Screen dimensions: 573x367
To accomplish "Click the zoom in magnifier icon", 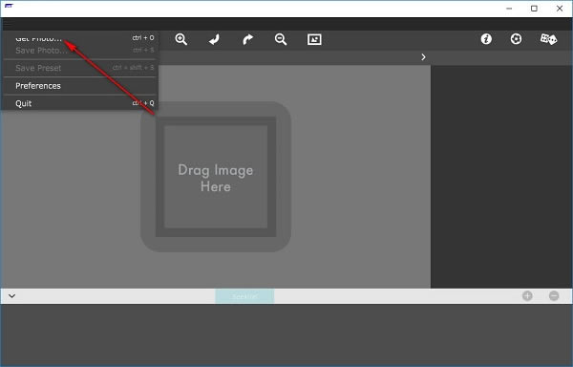I will click(181, 39).
